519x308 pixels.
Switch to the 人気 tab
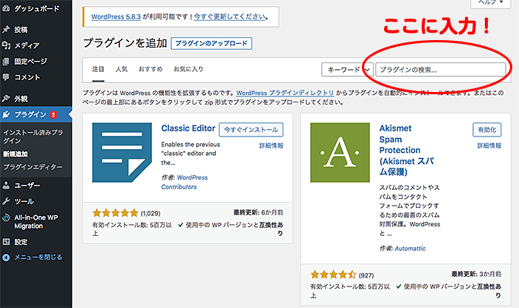(x=122, y=69)
